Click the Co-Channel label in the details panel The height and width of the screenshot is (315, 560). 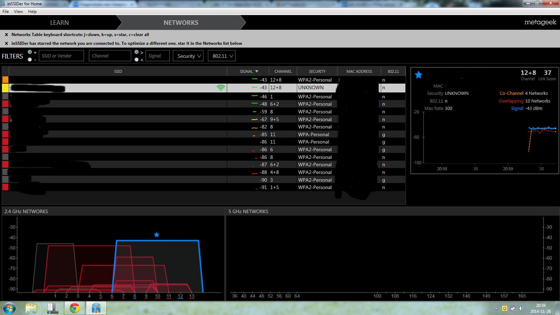coord(511,93)
